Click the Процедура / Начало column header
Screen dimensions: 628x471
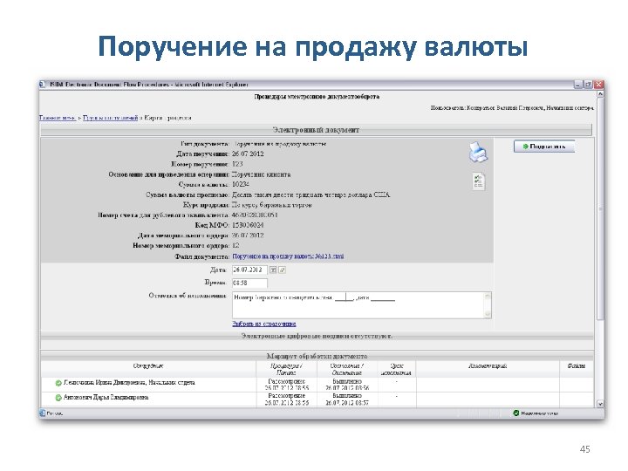286,369
